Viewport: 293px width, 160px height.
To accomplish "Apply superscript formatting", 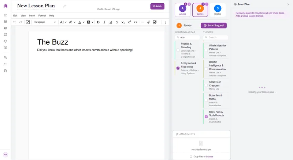I will [x=129, y=22].
